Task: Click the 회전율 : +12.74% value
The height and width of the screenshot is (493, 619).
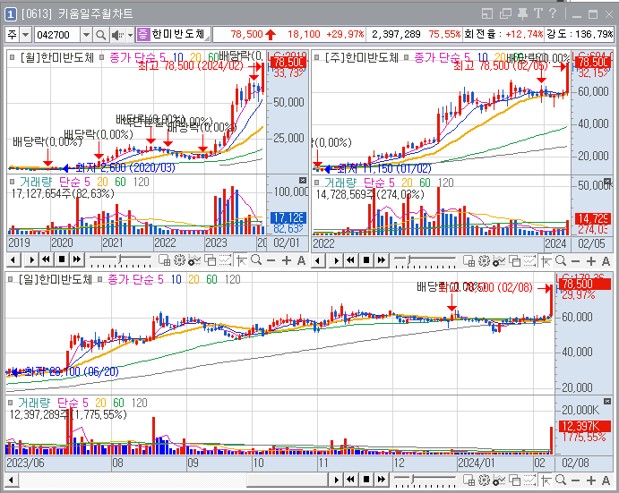Action: (x=503, y=34)
